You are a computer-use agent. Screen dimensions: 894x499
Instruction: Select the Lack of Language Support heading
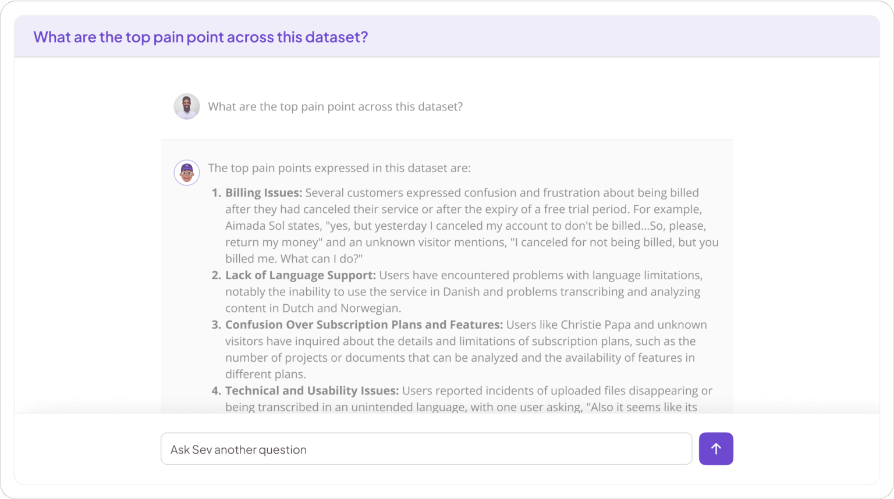(300, 275)
